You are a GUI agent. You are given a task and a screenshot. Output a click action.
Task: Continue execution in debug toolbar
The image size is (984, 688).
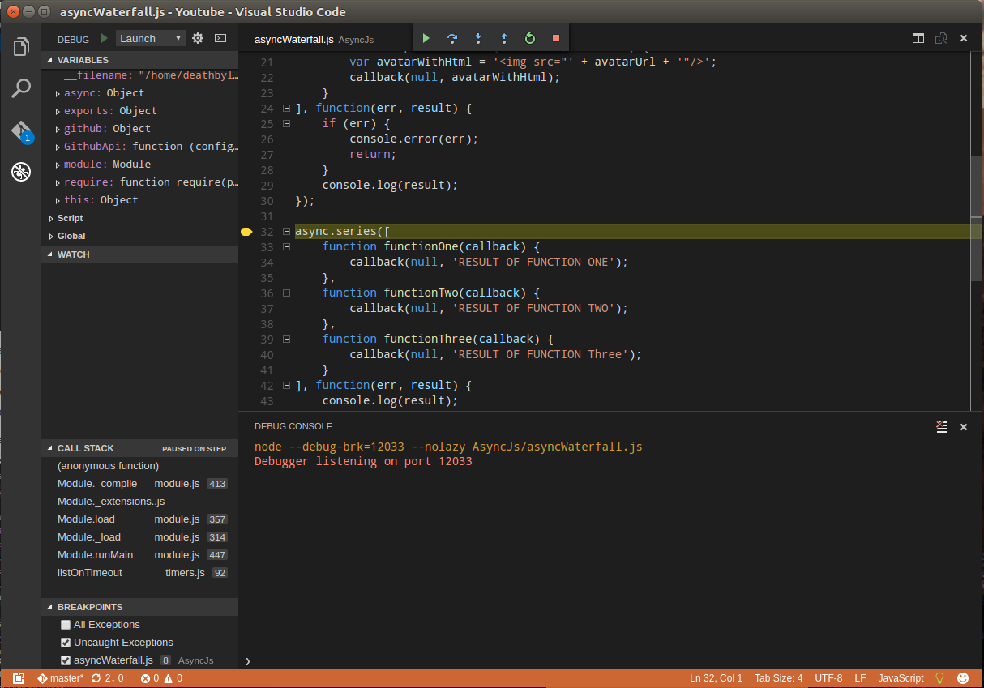click(x=426, y=38)
